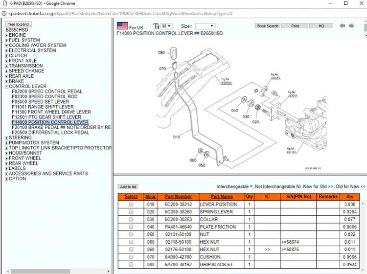The width and height of the screenshot is (367, 274).
Task: Click the Book Search button
Action: click(268, 26)
